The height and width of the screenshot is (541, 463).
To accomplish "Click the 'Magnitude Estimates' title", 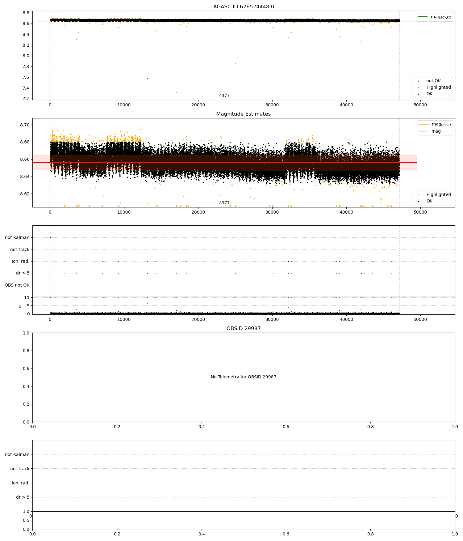I will (x=244, y=114).
